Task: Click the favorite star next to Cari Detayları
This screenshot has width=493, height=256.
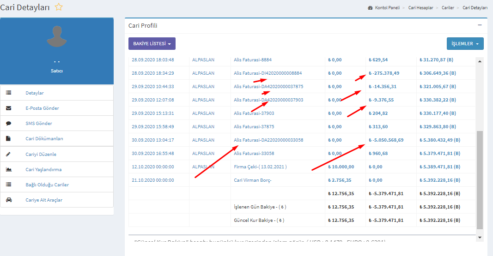Action: [59, 7]
